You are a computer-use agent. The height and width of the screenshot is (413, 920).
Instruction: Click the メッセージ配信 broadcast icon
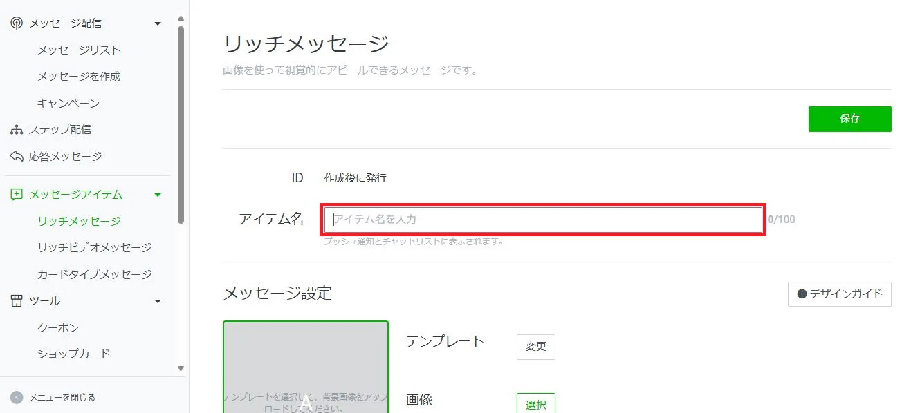[x=17, y=23]
